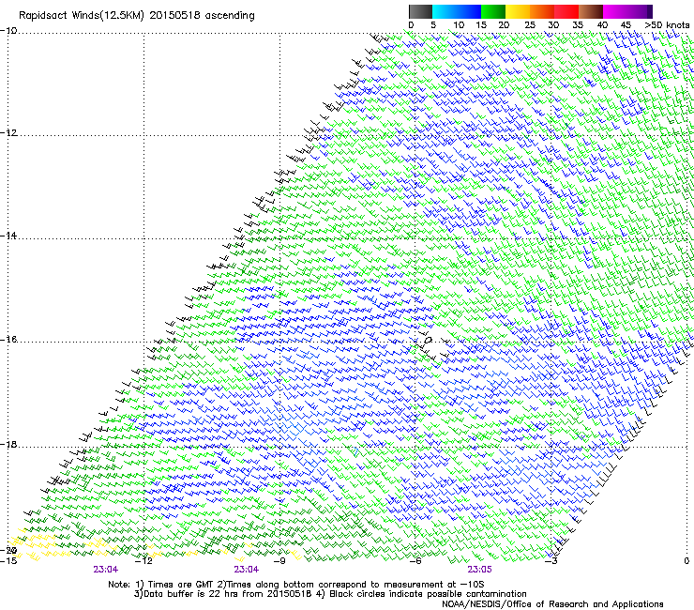Click the longitude '-15' axis label
This screenshot has width=694, height=610.
(8, 561)
